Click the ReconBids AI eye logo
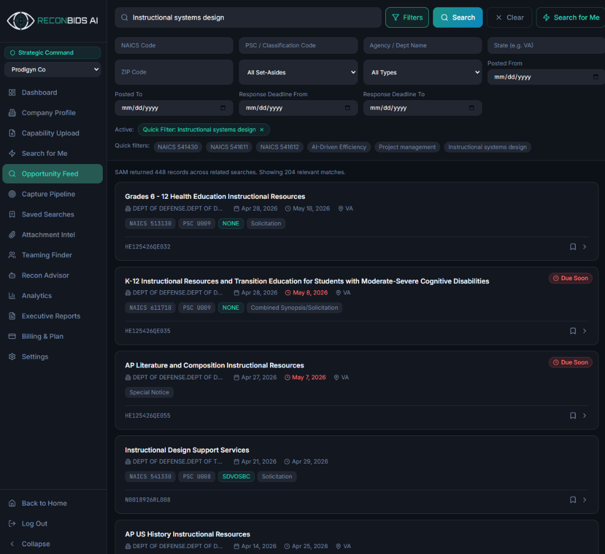Screen dimensions: 605x554 [21, 21]
